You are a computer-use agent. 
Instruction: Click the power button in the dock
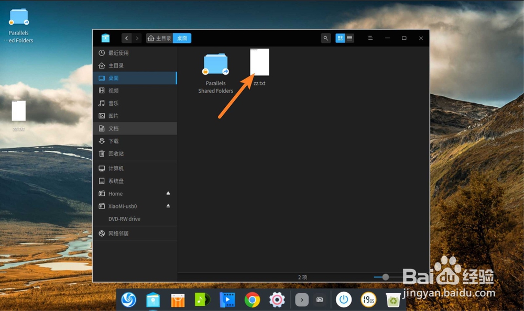[x=344, y=299]
